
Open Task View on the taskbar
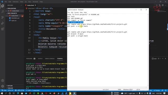tap(14, 93)
